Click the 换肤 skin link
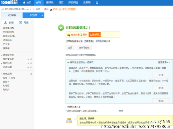Viewport: 173px width, 129px height. pos(38,9)
